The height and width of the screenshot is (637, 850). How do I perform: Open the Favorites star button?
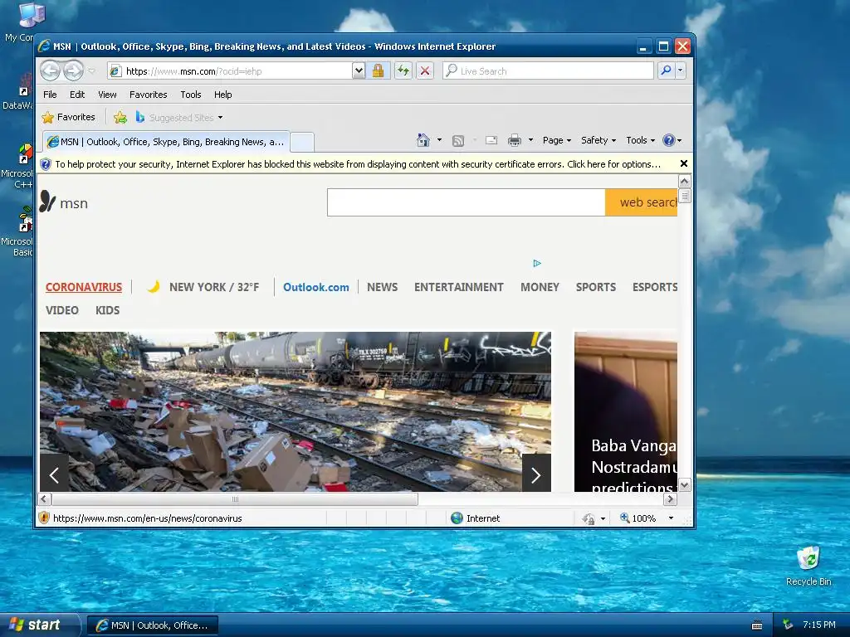coord(68,117)
